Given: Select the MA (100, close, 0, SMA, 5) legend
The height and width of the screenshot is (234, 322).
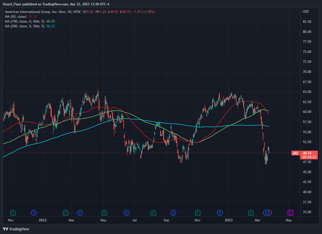Looking at the screenshot, I should [x=25, y=21].
